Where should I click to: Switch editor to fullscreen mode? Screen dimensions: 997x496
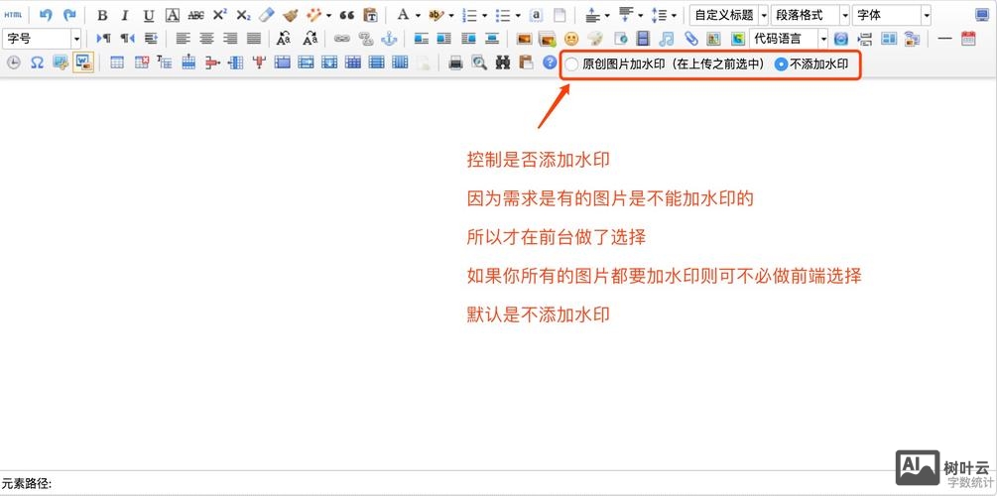(x=982, y=15)
